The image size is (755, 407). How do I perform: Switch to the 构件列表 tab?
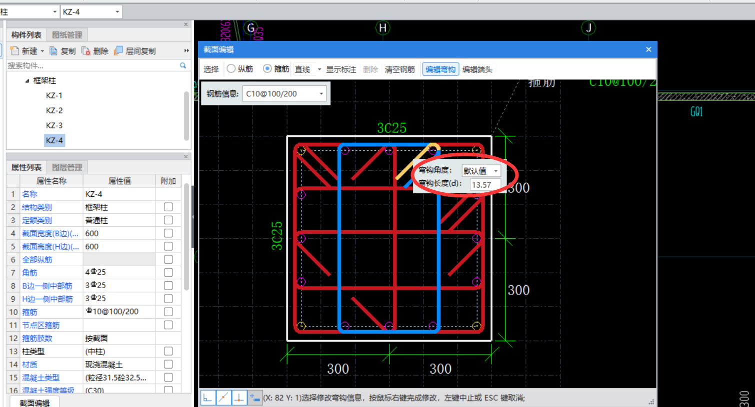tap(26, 35)
